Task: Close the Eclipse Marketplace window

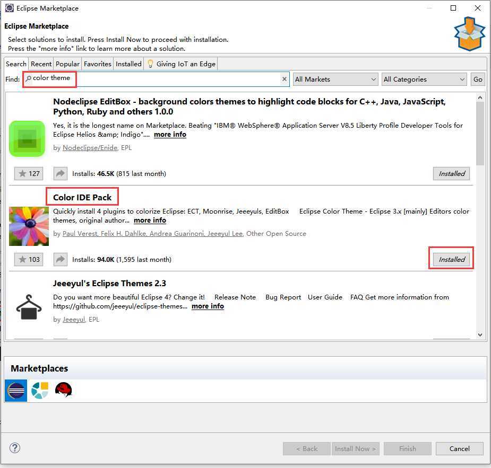Action: click(x=478, y=8)
